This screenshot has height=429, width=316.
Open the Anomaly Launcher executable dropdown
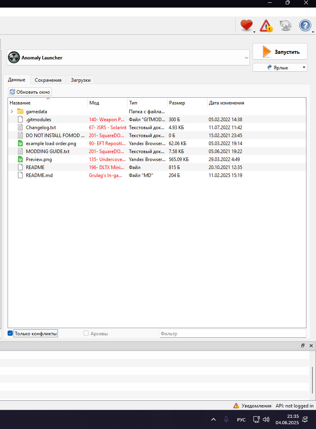246,58
